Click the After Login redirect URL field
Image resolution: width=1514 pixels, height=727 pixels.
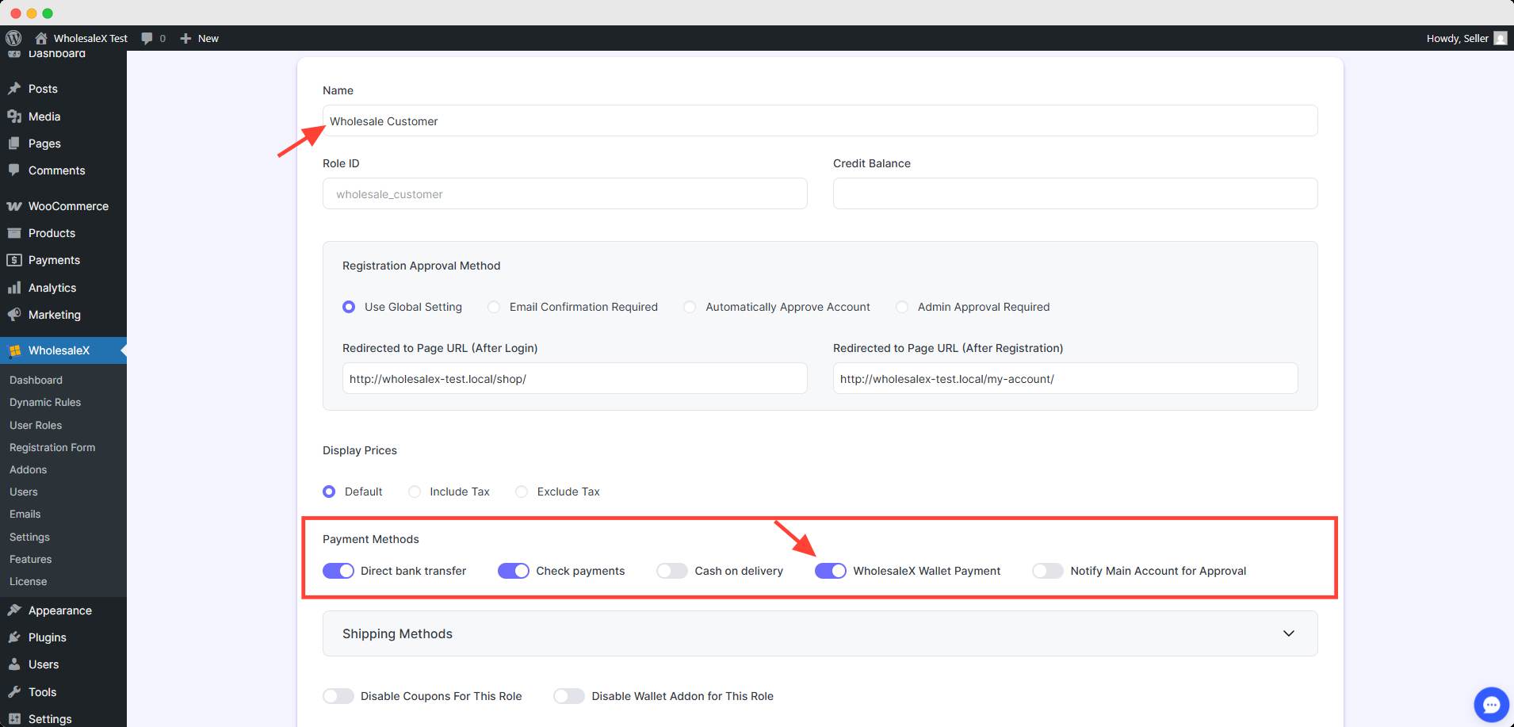[575, 378]
